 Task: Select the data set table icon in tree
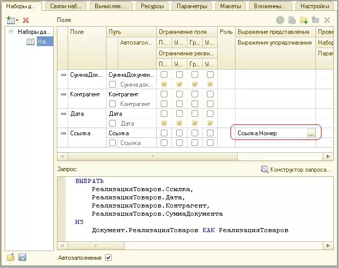click(x=30, y=42)
